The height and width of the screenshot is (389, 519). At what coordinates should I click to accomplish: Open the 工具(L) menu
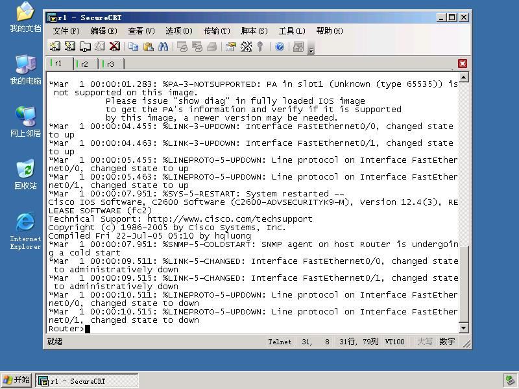click(x=292, y=31)
